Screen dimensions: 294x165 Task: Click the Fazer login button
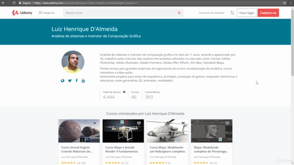pos(247,13)
